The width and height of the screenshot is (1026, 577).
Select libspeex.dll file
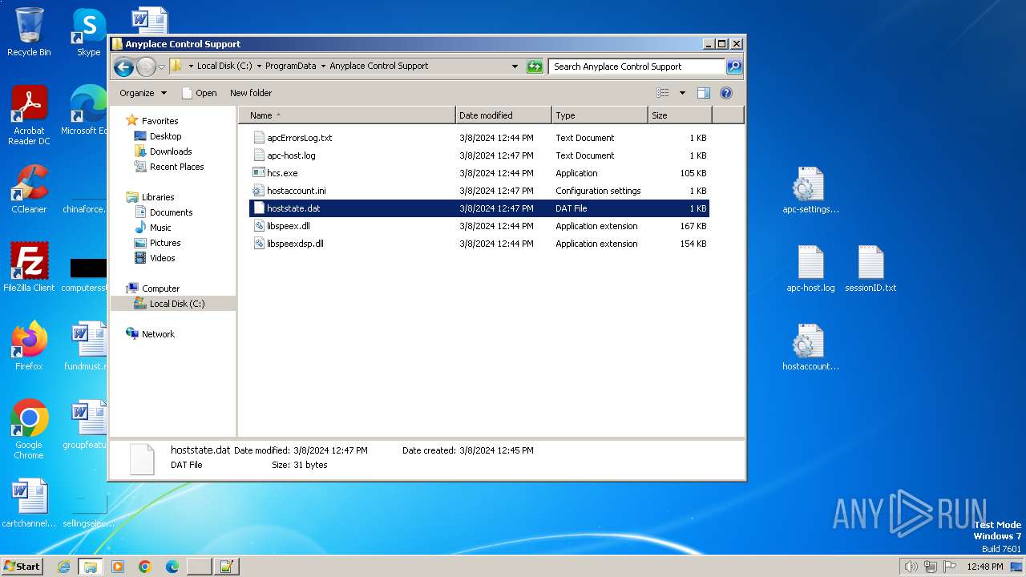tap(479, 226)
